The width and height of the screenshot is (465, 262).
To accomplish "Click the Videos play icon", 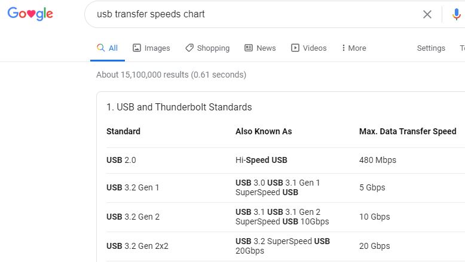I will coord(295,48).
